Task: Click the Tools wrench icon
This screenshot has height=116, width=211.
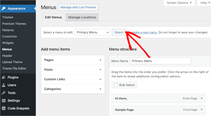Action: (4, 93)
